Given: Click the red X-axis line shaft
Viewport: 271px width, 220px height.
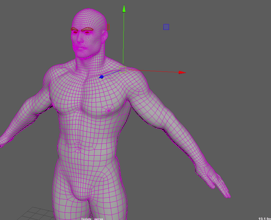Looking at the screenshot, I should coord(154,71).
